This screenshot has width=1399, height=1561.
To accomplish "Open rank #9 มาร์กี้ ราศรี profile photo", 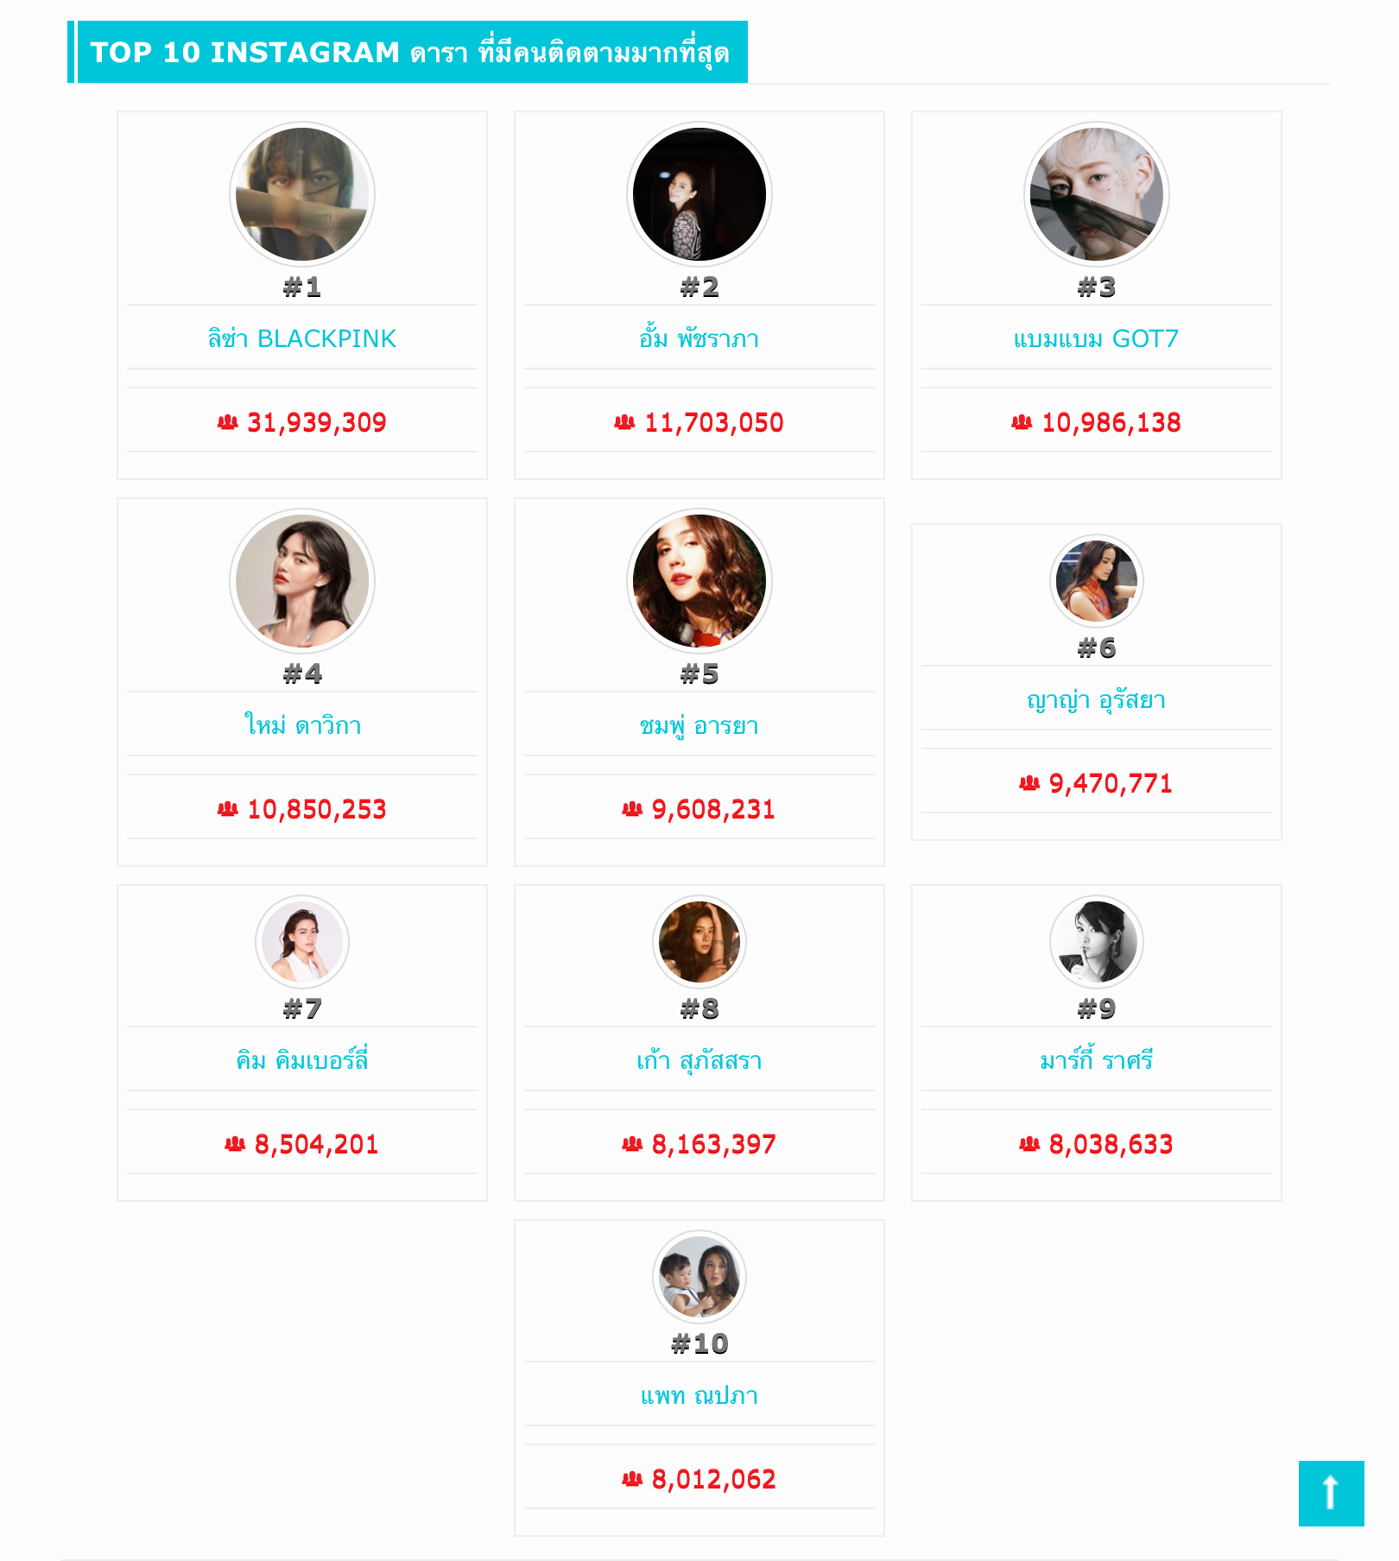I will click(1097, 942).
